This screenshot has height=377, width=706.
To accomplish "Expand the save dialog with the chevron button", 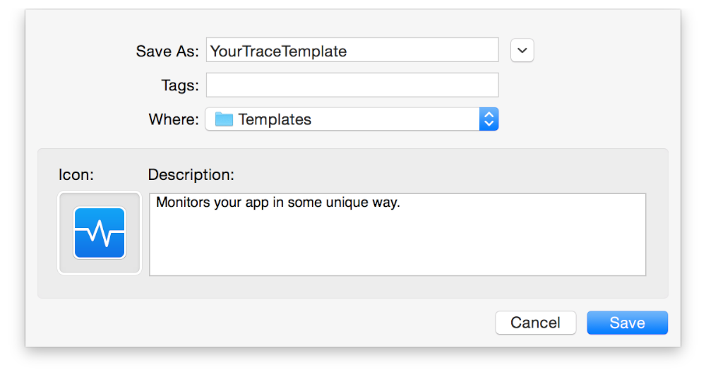I will tap(522, 51).
